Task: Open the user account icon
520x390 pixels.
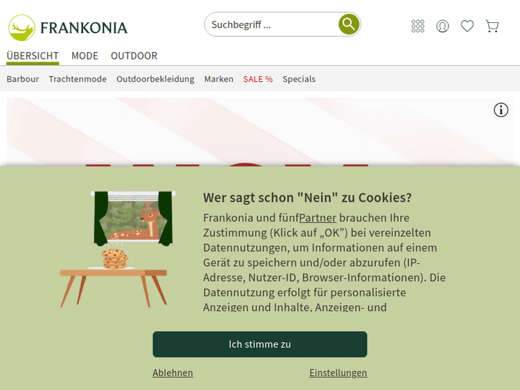Action: 442,26
